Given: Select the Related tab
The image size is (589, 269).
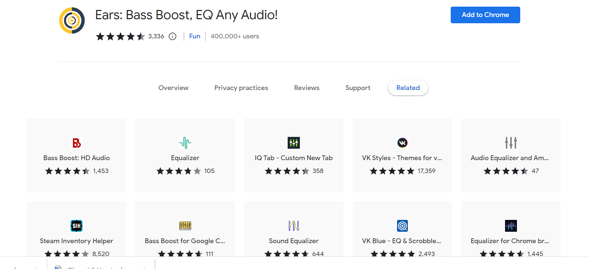Looking at the screenshot, I should pos(408,88).
